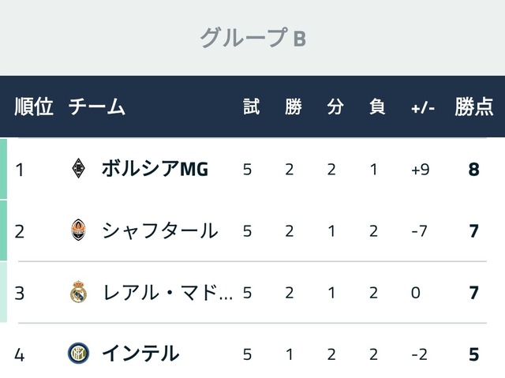Open the ボルシアMG team name
Viewport: 505px width, 378px height.
(155, 169)
